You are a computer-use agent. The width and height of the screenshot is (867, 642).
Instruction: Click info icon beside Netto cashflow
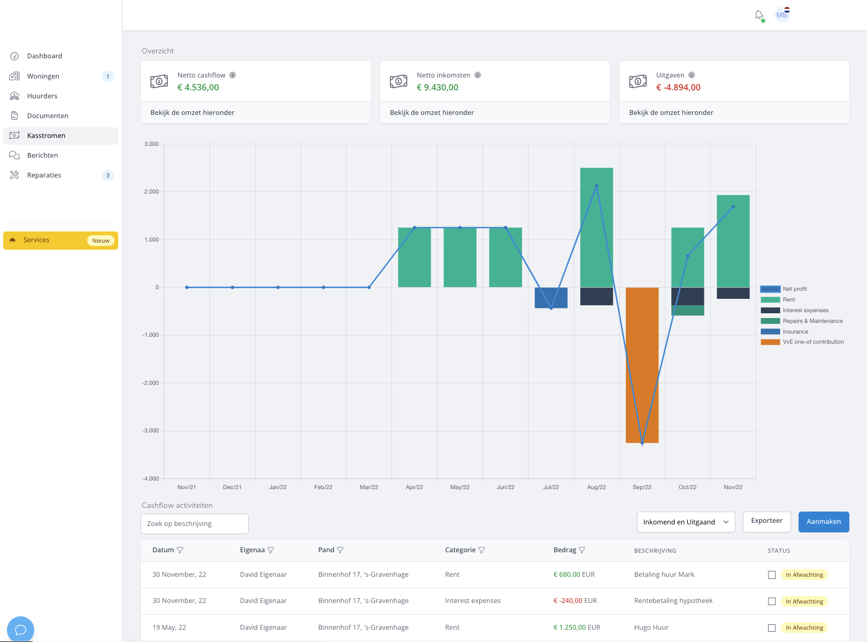233,75
